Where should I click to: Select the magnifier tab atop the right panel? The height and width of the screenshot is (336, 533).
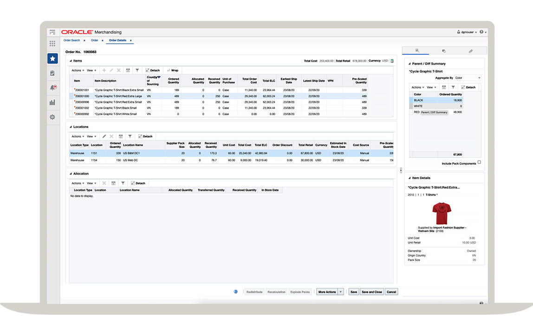(417, 50)
